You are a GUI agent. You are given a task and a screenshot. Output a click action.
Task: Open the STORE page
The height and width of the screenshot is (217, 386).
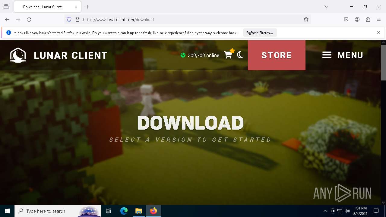[x=277, y=55]
